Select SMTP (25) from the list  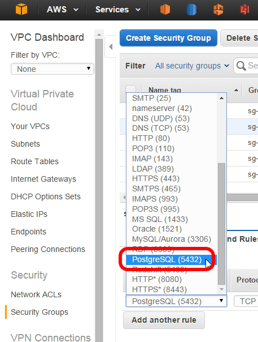pos(172,98)
